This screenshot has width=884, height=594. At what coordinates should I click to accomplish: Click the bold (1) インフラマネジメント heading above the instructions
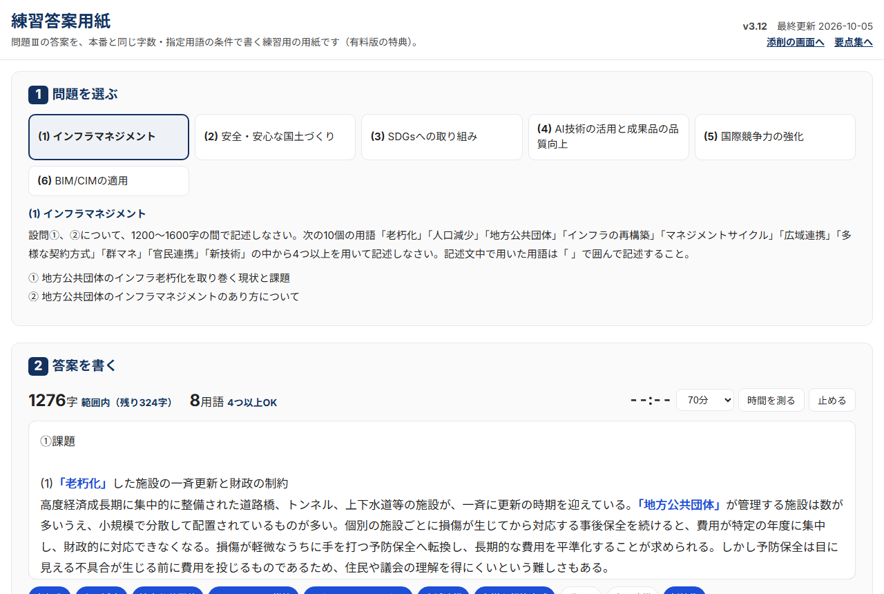pos(87,213)
